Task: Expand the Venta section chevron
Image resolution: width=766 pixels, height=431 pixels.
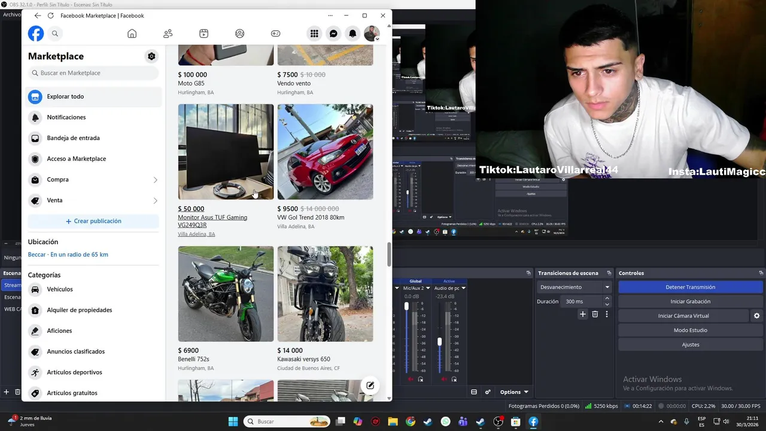Action: (x=155, y=201)
